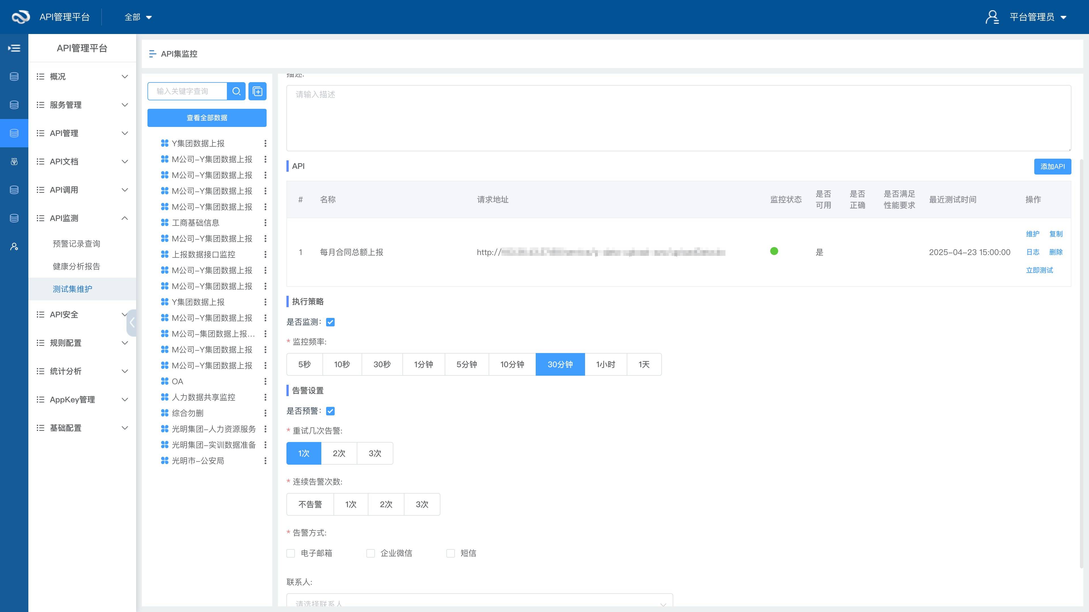1089x612 pixels.
Task: Click the add new test set icon
Action: click(x=258, y=91)
